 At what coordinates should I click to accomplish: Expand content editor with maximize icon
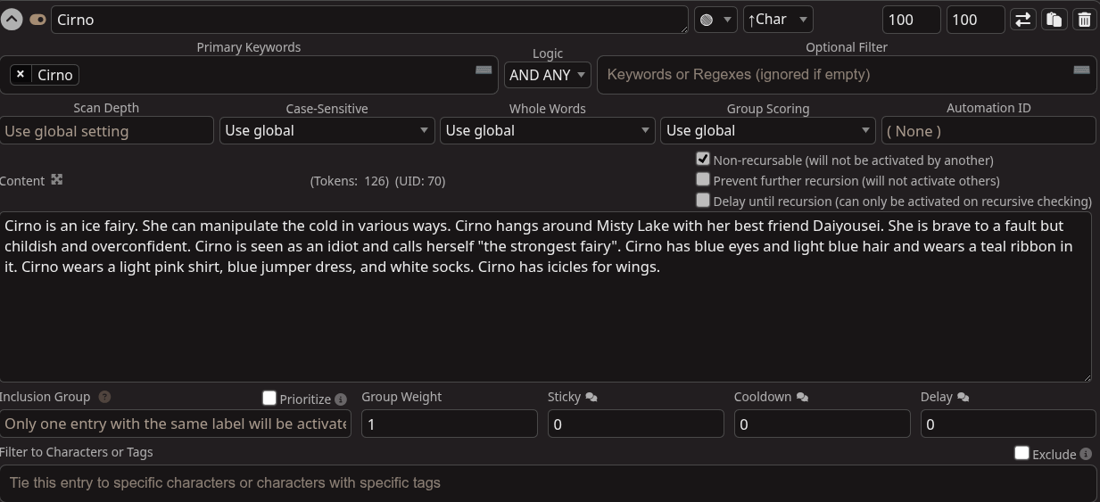(57, 179)
